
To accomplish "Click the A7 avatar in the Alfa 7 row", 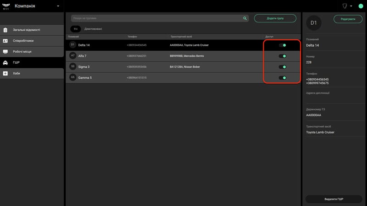I will [73, 55].
